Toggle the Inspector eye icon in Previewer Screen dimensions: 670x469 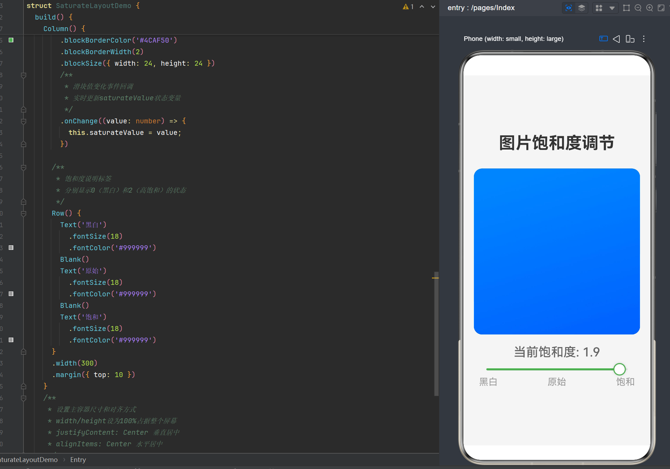[x=569, y=8]
